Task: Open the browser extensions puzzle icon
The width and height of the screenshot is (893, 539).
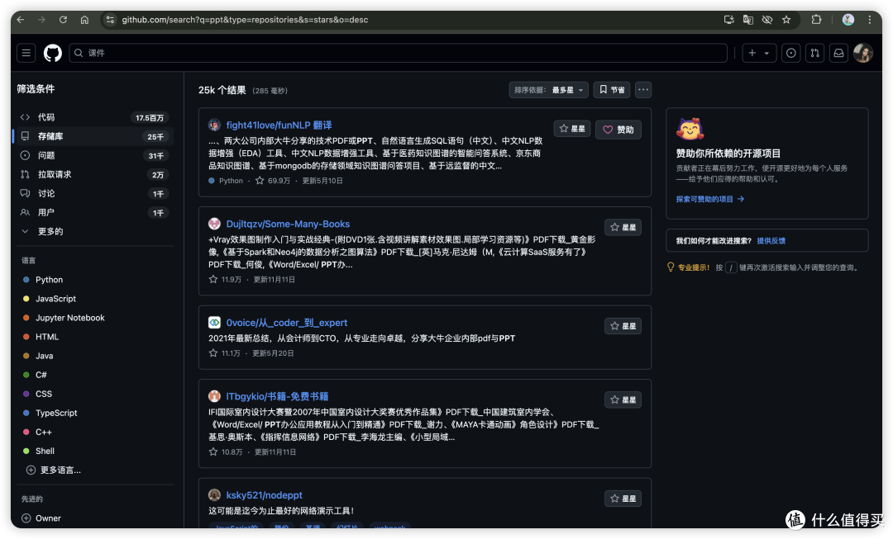Action: pos(817,19)
